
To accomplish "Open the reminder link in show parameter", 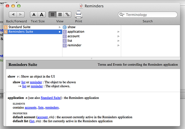I will tap(36, 82).
